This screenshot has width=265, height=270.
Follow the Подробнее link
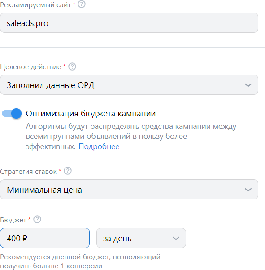99,146
